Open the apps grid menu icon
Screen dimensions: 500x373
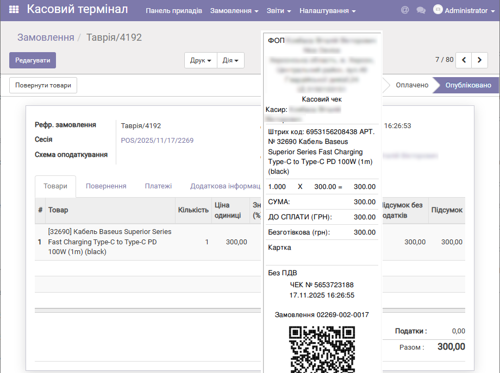tap(14, 10)
